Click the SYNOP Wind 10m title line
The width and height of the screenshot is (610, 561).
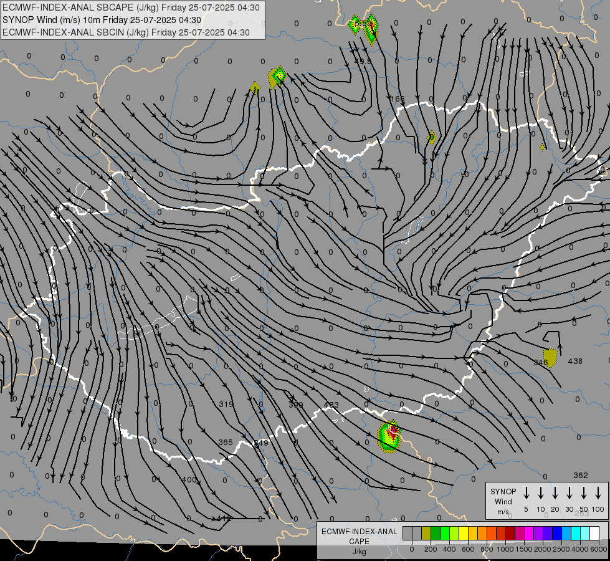coord(102,20)
